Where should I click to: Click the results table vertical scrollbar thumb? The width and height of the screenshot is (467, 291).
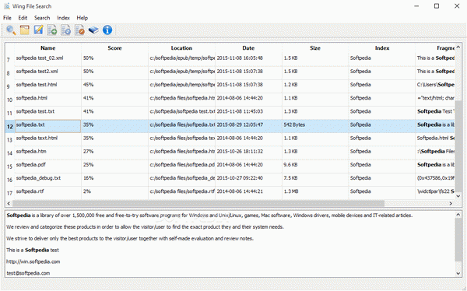click(458, 146)
